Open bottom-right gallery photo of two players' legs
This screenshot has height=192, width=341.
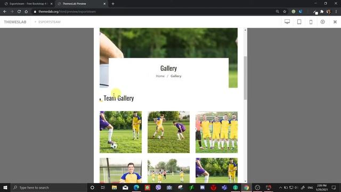216,171
